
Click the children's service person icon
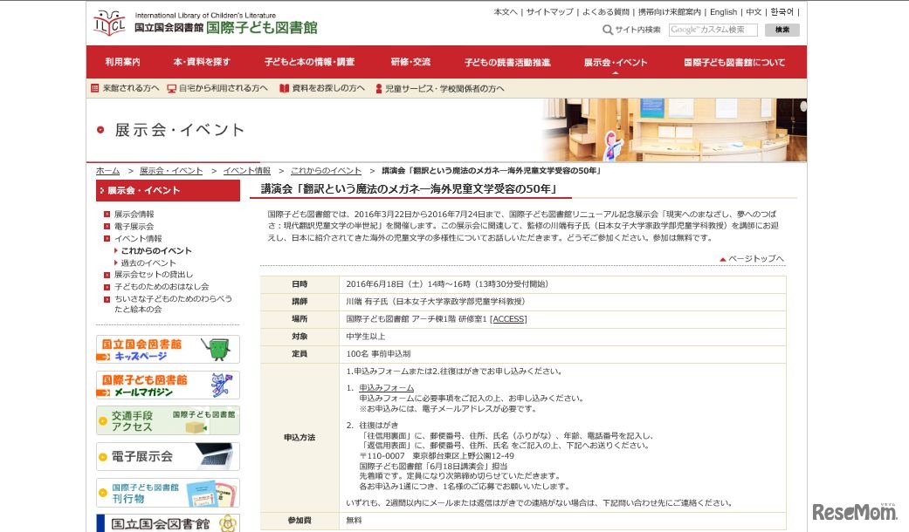pos(379,89)
